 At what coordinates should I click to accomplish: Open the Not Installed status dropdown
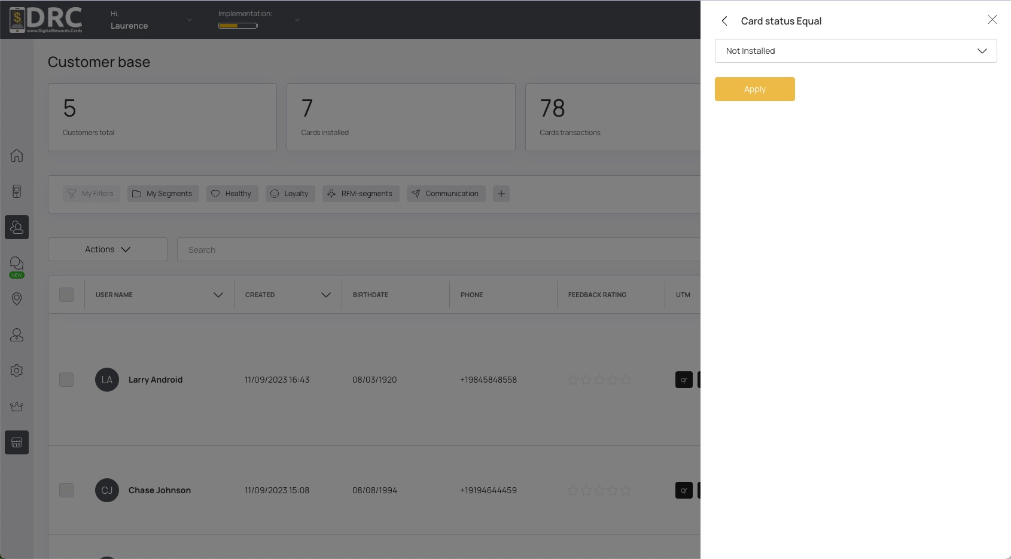(855, 51)
